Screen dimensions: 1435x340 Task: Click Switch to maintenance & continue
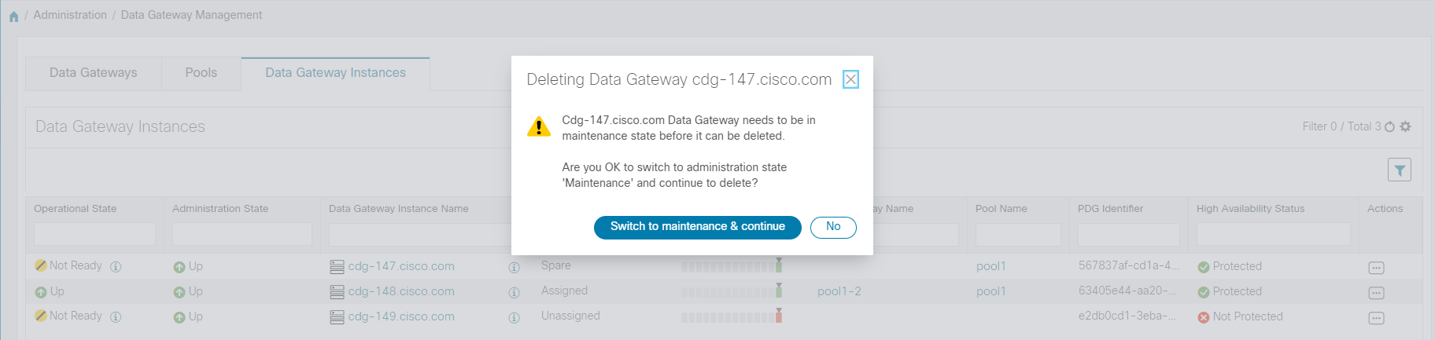tap(698, 227)
